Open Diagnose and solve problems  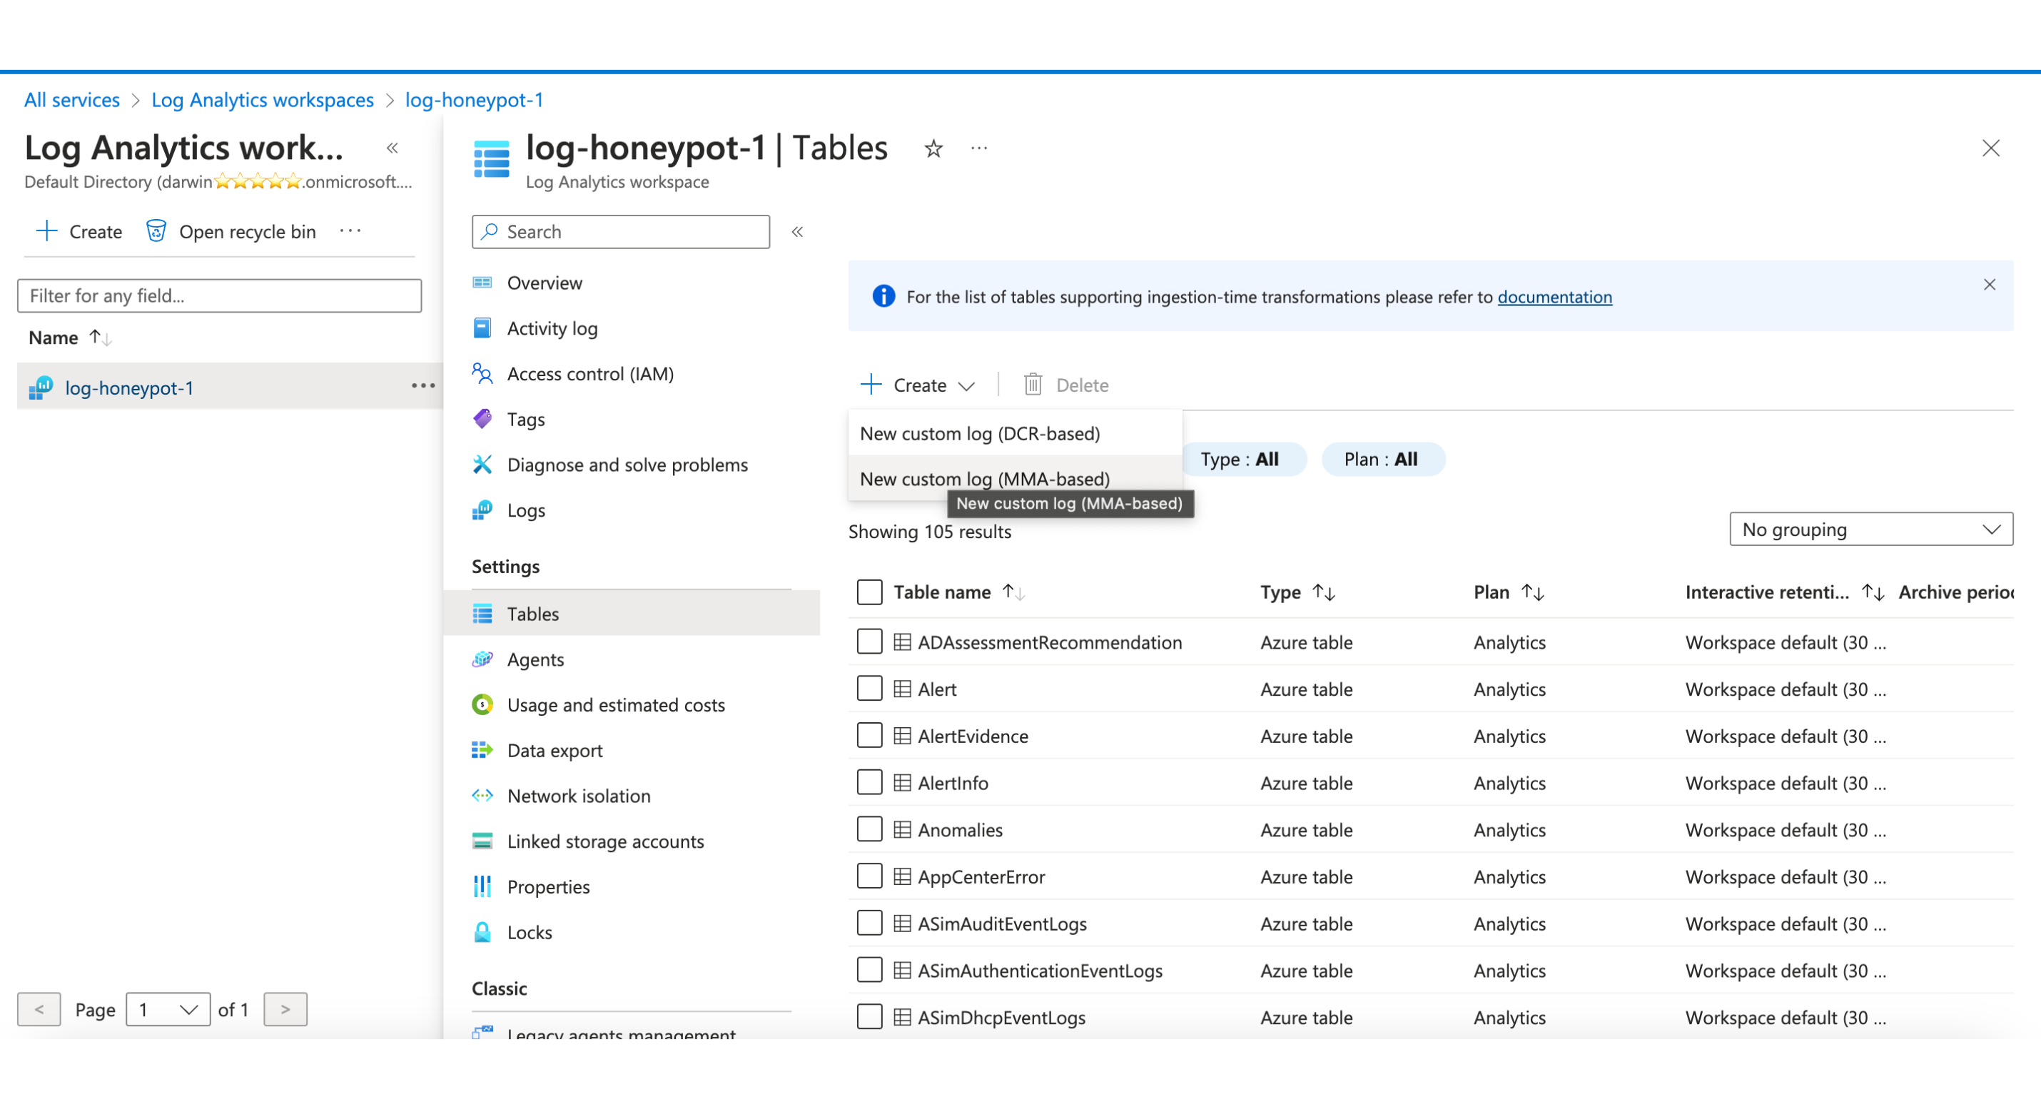click(627, 465)
